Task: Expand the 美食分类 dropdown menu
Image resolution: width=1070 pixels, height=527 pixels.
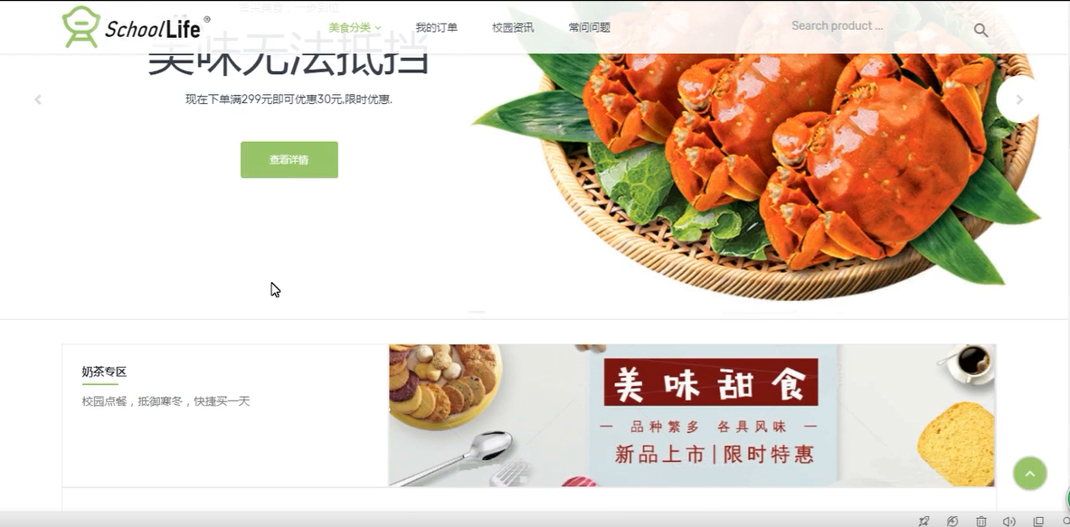Action: [x=355, y=27]
